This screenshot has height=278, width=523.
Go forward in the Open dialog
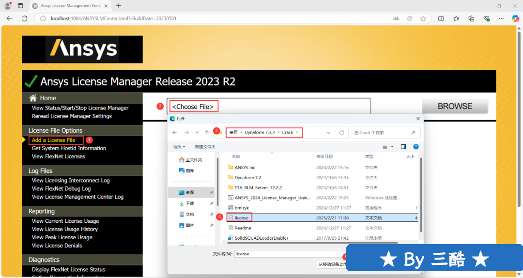coord(186,133)
